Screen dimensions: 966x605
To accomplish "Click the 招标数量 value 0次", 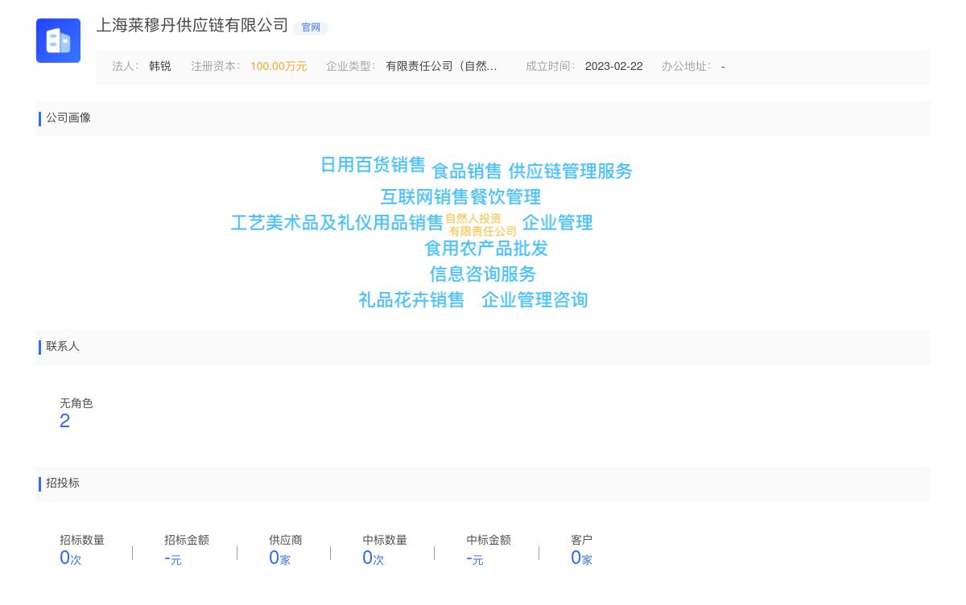I will coord(71,558).
